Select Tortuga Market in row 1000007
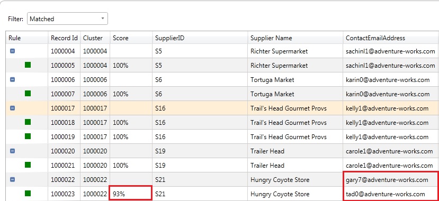The height and width of the screenshot is (201, 439). pyautogui.click(x=295, y=94)
